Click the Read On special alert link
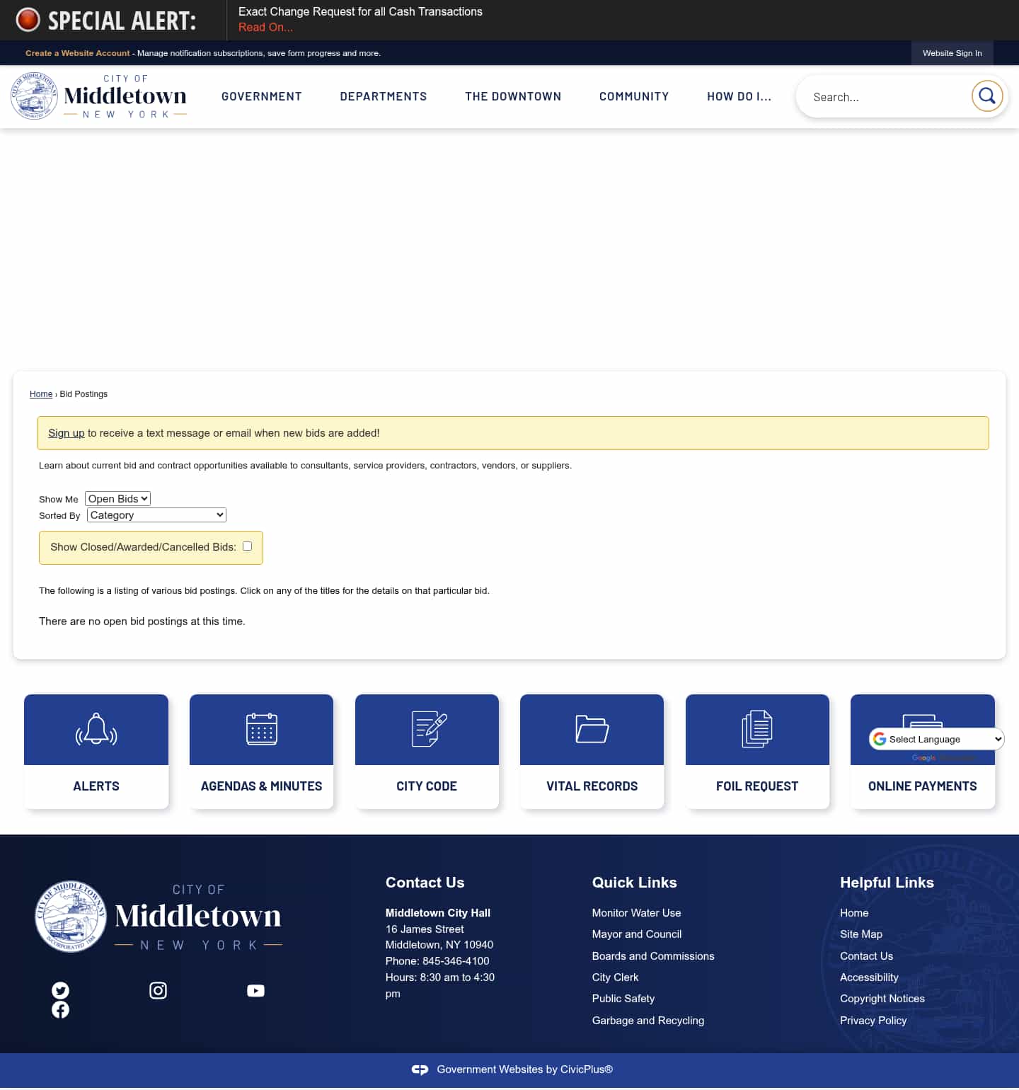This screenshot has width=1019, height=1090. 265,27
